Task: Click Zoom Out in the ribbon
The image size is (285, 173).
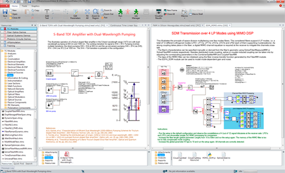Action: pos(107,14)
